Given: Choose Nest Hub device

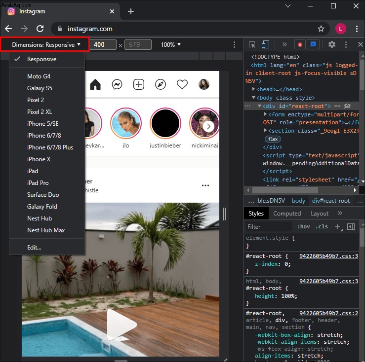Looking at the screenshot, I should (46, 218).
